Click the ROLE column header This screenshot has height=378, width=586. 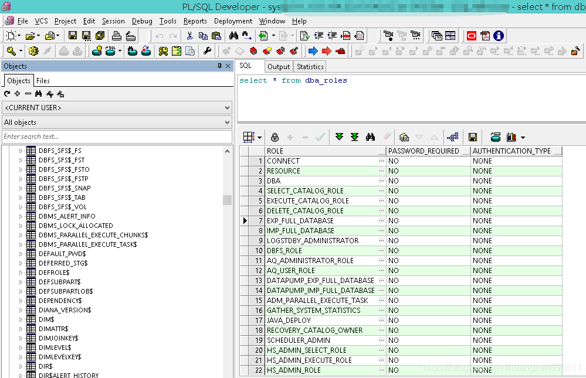click(x=326, y=151)
